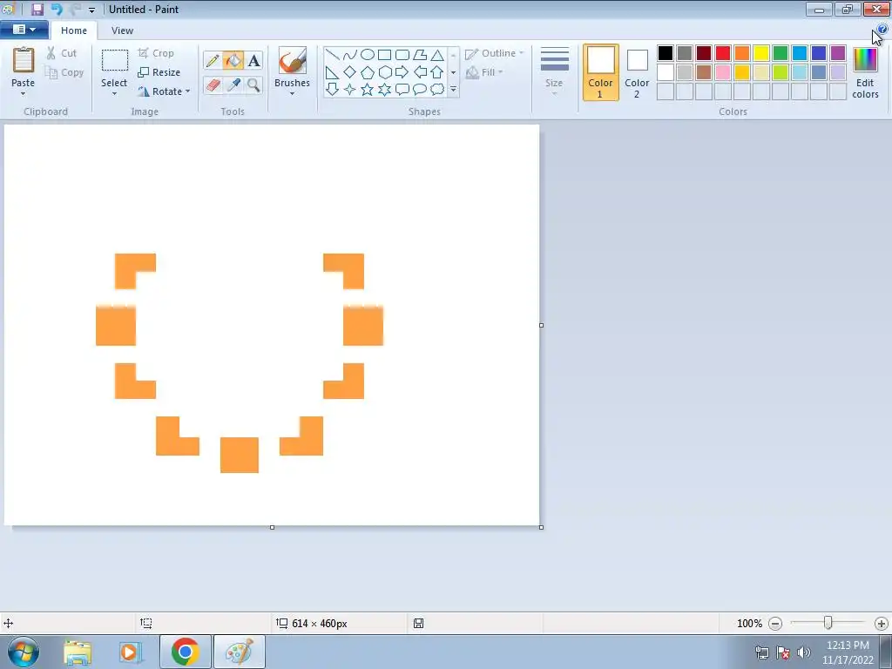Choose the Polygon shape
This screenshot has width=892, height=669.
click(420, 55)
